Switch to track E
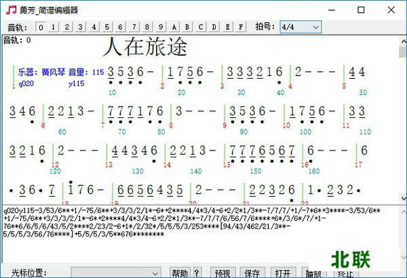Viewport: 407px width, 278px height. coord(227,27)
